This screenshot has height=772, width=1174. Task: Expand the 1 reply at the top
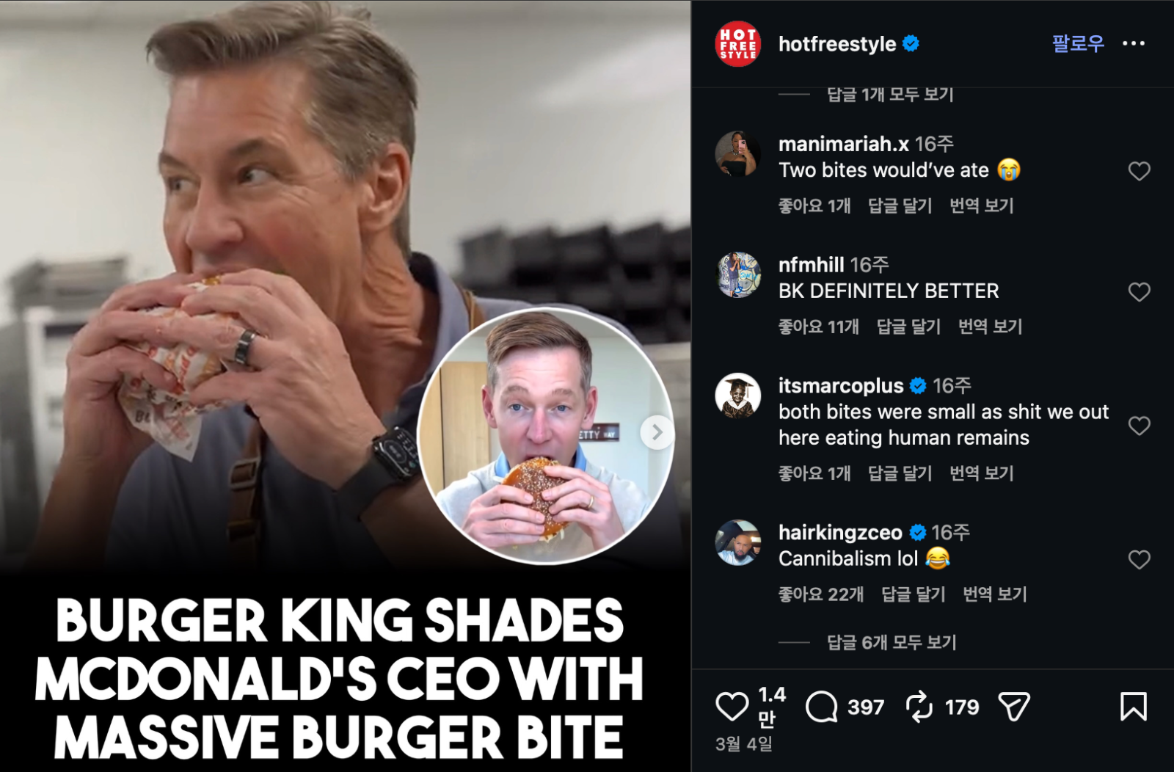coord(890,95)
